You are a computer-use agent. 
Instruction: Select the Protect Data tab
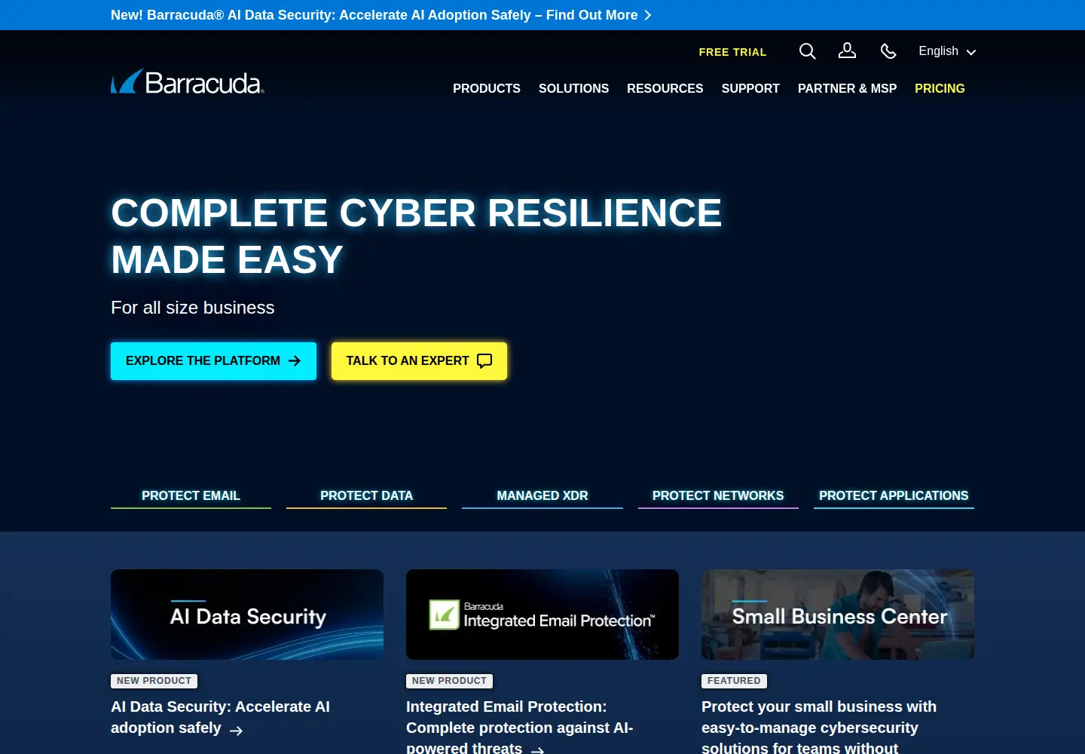point(366,495)
